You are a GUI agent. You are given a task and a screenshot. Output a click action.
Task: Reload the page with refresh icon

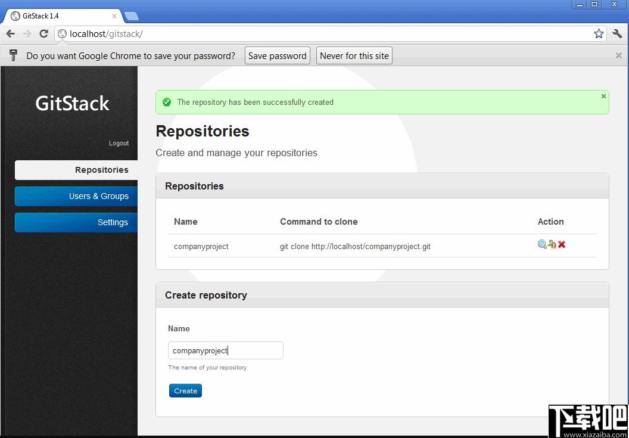44,34
